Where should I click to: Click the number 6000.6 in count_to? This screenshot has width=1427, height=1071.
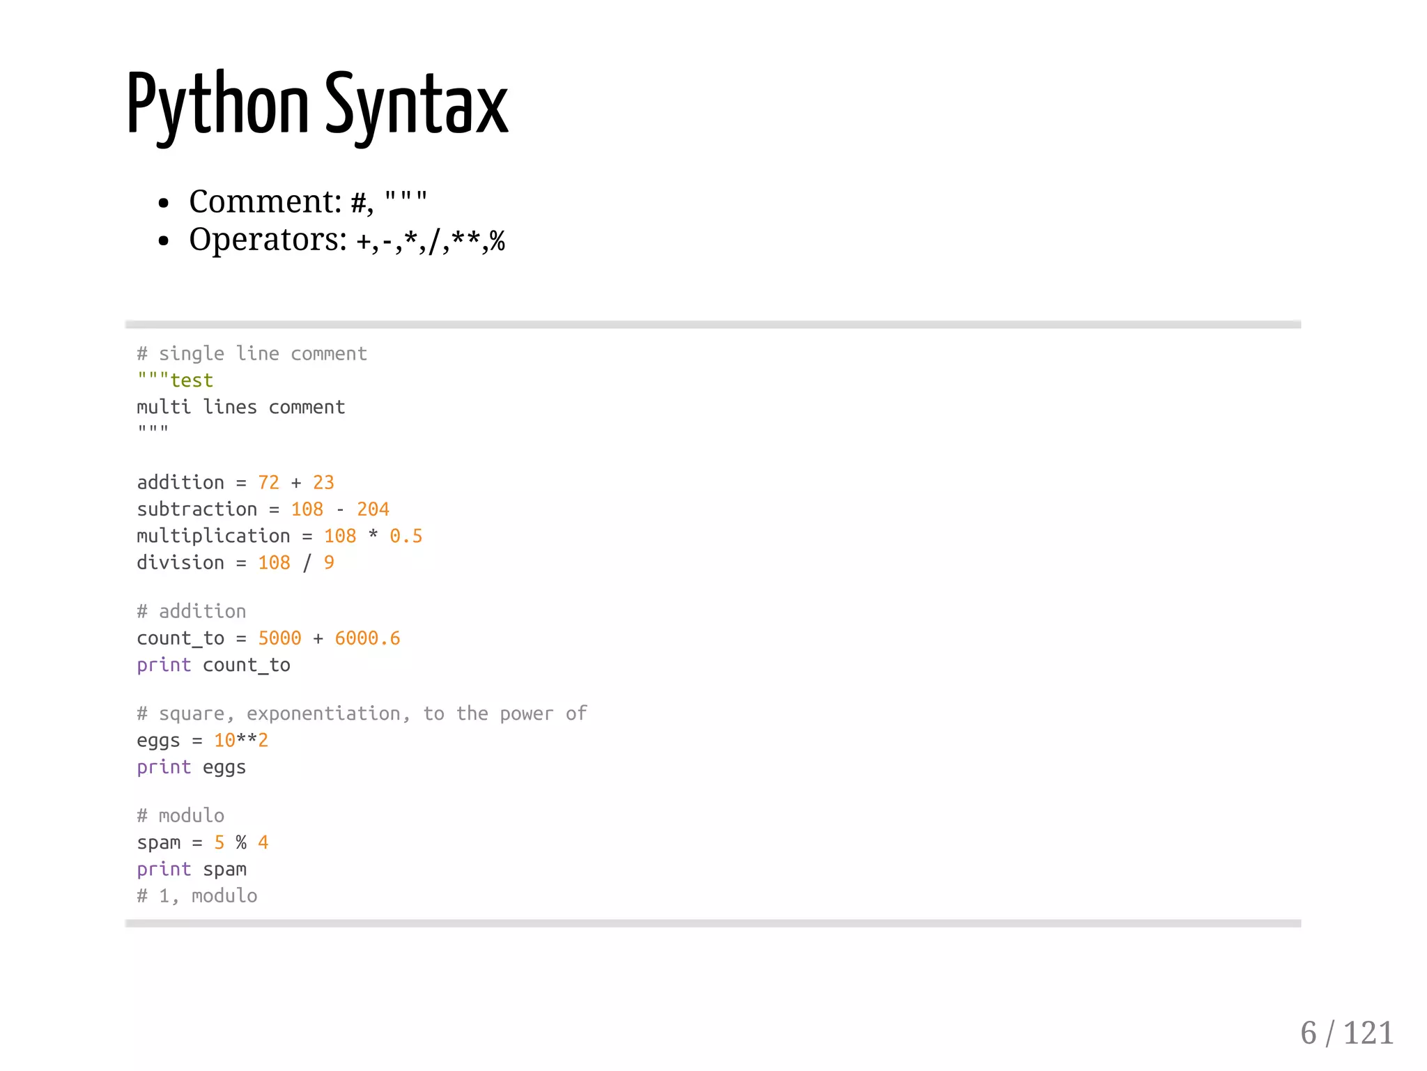click(367, 638)
